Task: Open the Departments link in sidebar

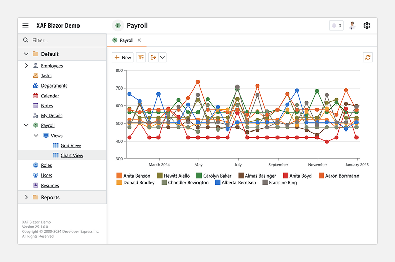Action: pyautogui.click(x=54, y=86)
